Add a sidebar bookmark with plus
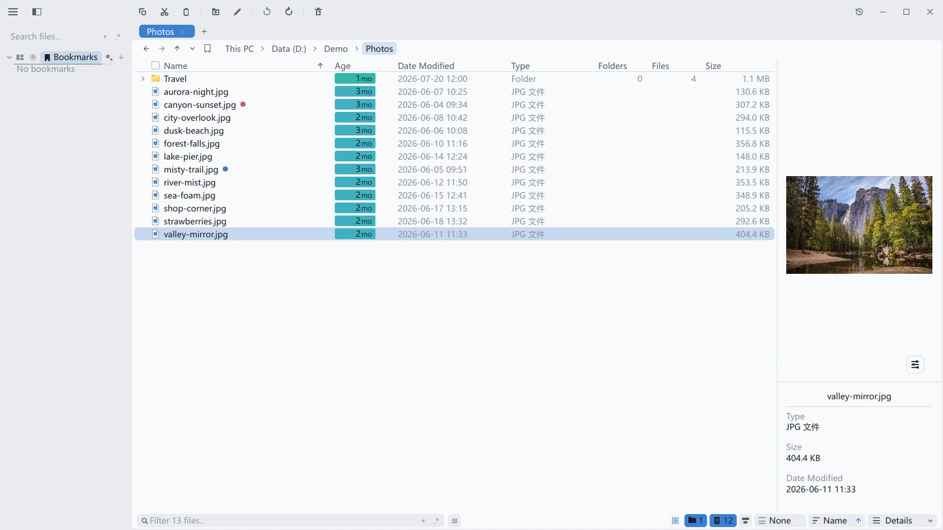This screenshot has height=530, width=943. coord(121,57)
